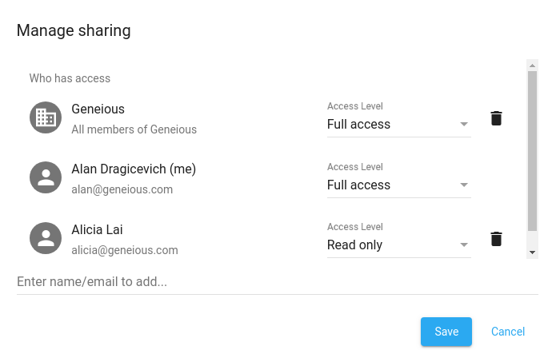
Task: Focus the name/email to add field
Action: click(x=278, y=282)
